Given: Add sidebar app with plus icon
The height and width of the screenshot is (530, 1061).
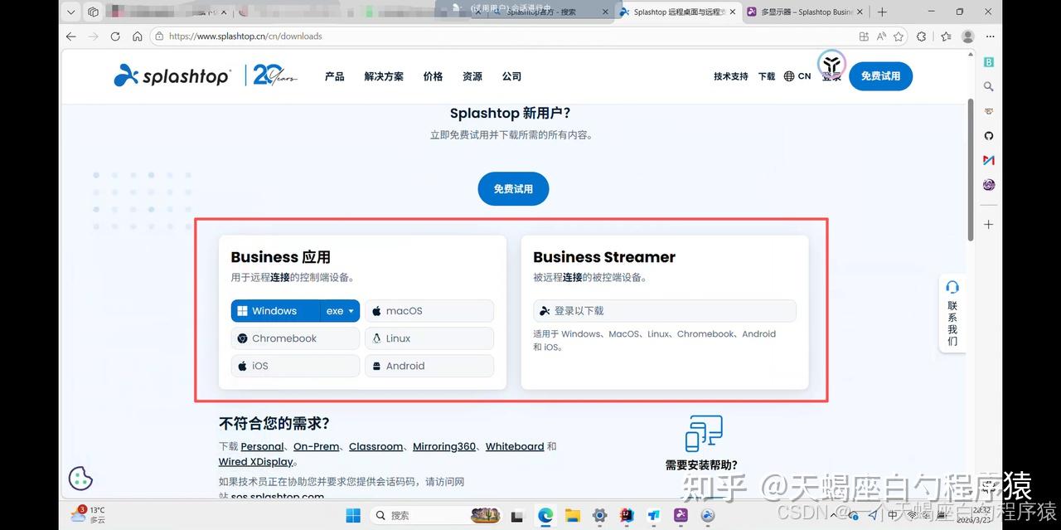Looking at the screenshot, I should [988, 224].
